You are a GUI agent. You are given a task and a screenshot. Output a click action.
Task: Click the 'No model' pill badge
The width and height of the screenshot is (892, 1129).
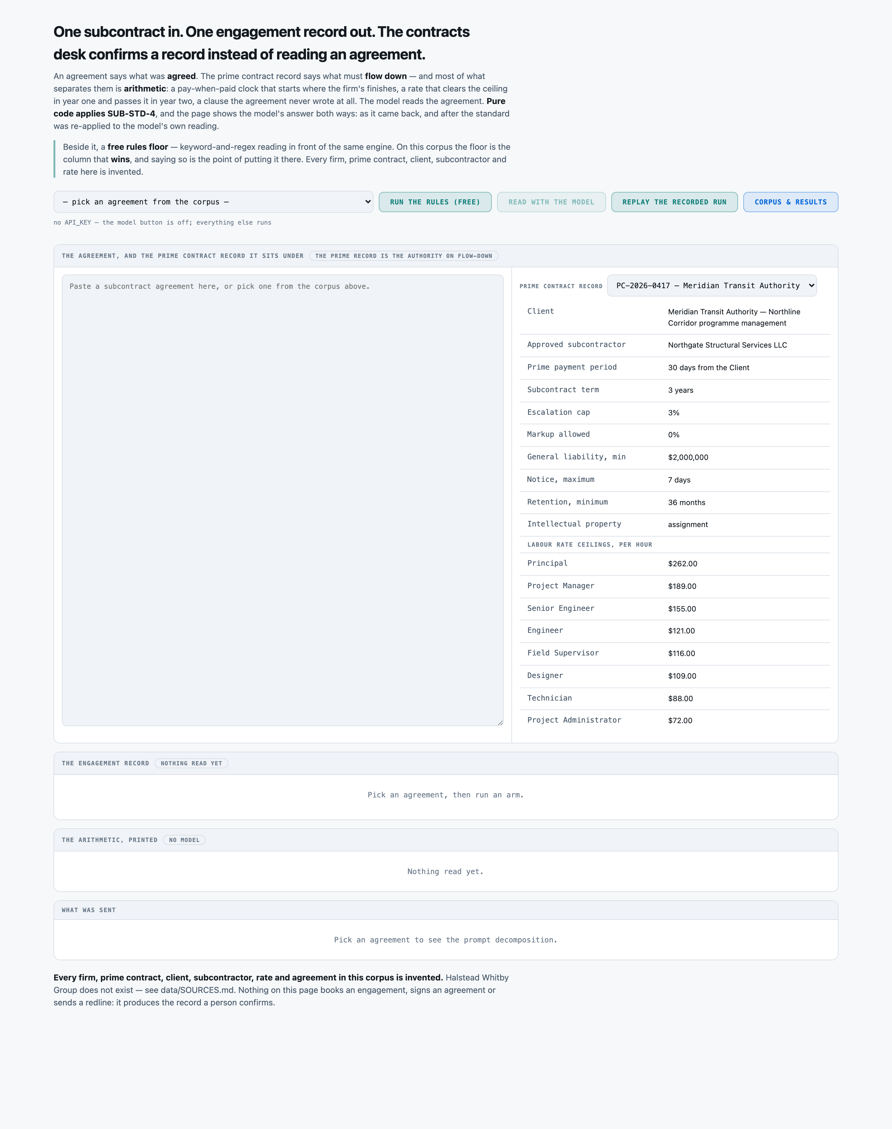tap(184, 840)
